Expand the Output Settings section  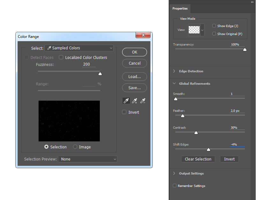[x=174, y=173]
